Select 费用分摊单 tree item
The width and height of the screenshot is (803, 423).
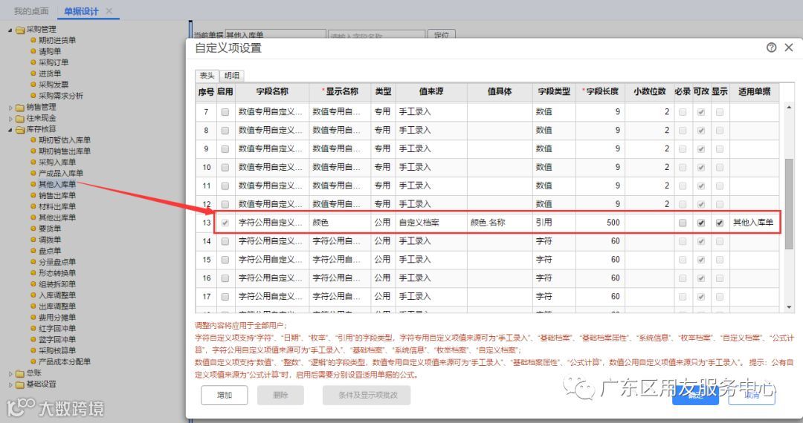(x=57, y=318)
